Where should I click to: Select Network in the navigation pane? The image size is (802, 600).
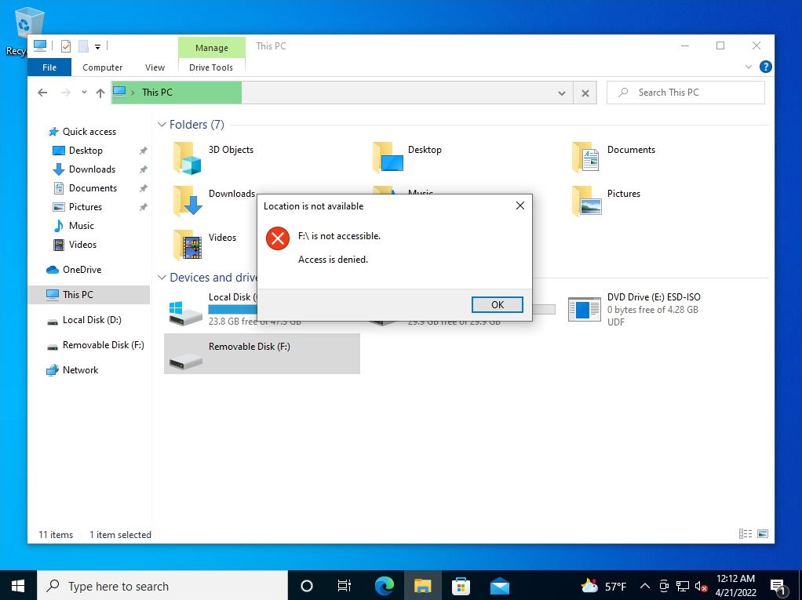(x=80, y=370)
